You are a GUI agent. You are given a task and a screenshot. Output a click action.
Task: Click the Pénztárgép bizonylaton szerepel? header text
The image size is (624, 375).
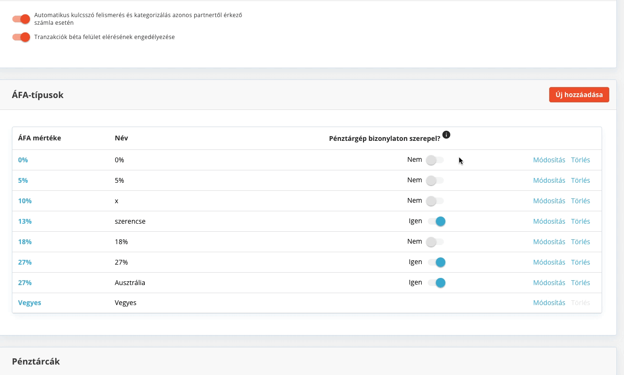(x=384, y=138)
